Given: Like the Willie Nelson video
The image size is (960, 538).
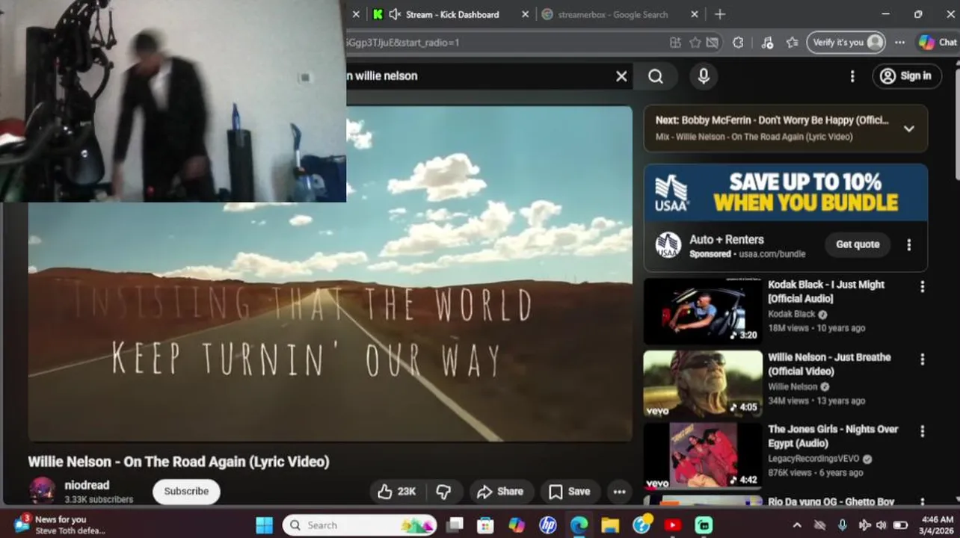Looking at the screenshot, I should (396, 492).
